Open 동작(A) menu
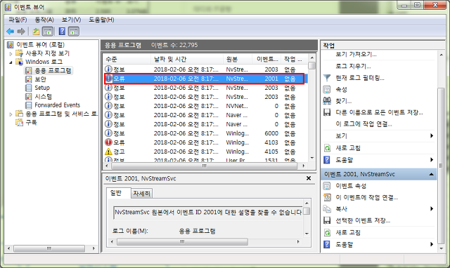Screen dimensions: 450x268 [x=44, y=20]
